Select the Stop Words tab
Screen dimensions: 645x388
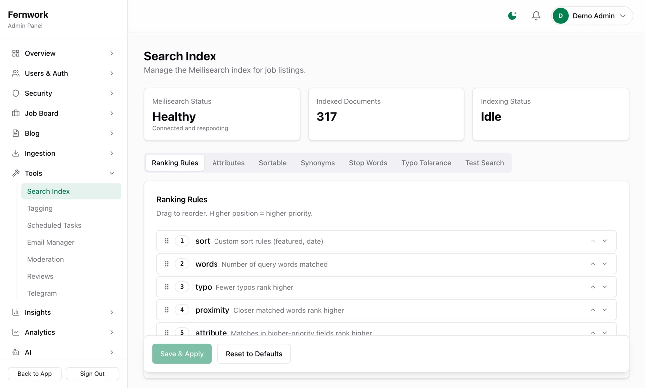(368, 163)
